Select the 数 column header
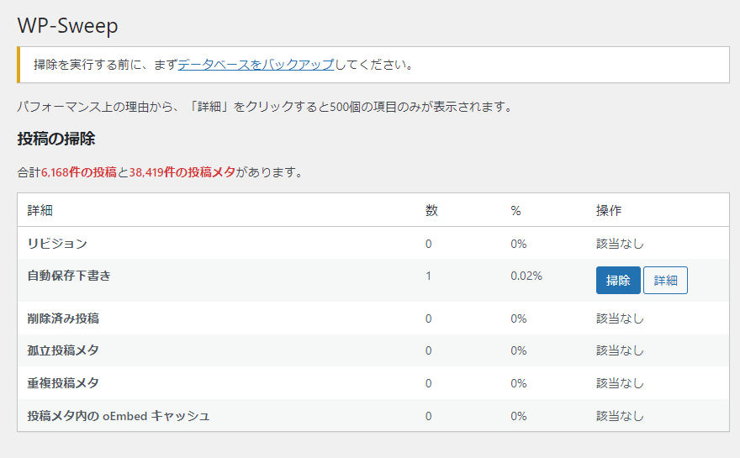Screen dimensions: 740x458 431,210
